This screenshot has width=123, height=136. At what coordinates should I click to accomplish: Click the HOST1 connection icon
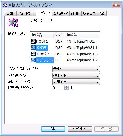pos(33,41)
